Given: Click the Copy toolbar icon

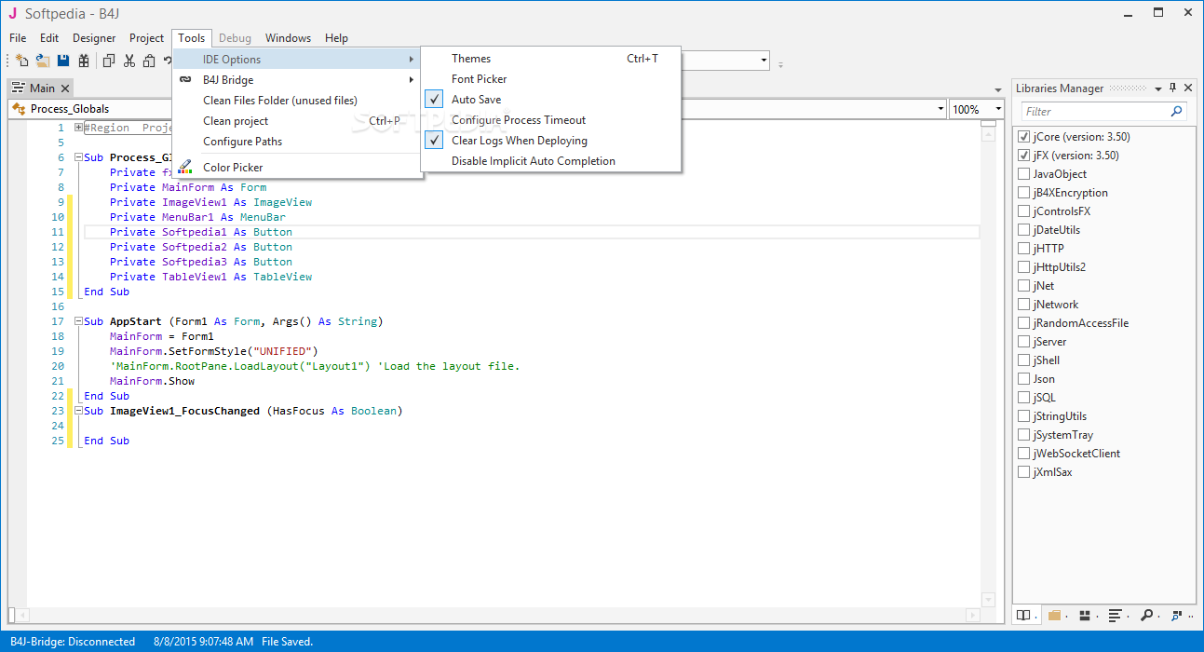Looking at the screenshot, I should click(109, 61).
